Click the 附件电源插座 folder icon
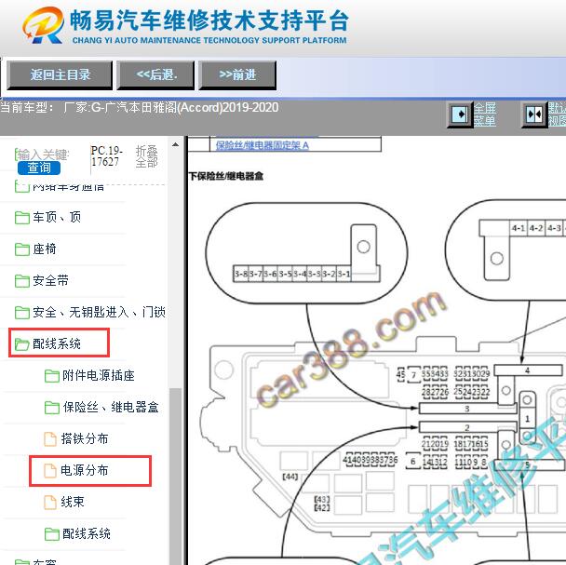566x565 pixels. pos(52,376)
